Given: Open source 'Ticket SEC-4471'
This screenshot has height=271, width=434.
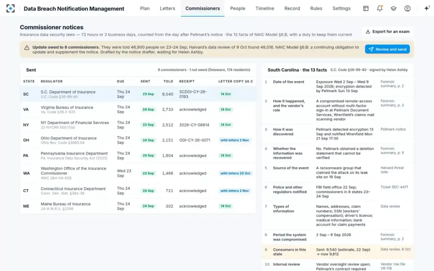Looking at the screenshot, I should (394, 187).
